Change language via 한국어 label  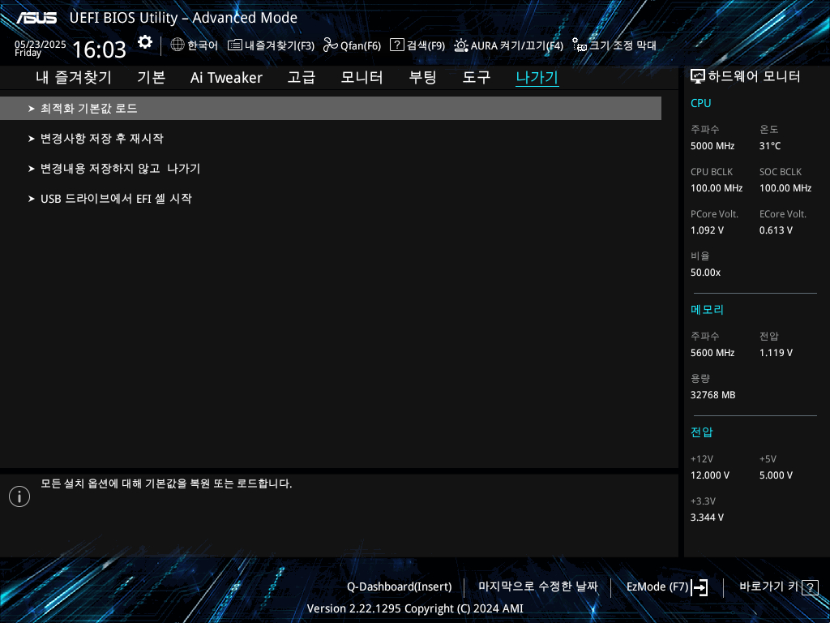203,45
